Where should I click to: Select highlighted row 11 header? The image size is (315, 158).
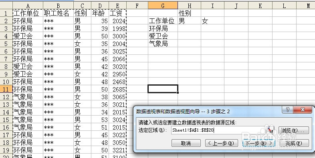(x=6, y=89)
